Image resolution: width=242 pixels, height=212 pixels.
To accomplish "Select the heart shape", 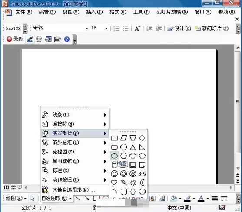I will tap(114, 183).
